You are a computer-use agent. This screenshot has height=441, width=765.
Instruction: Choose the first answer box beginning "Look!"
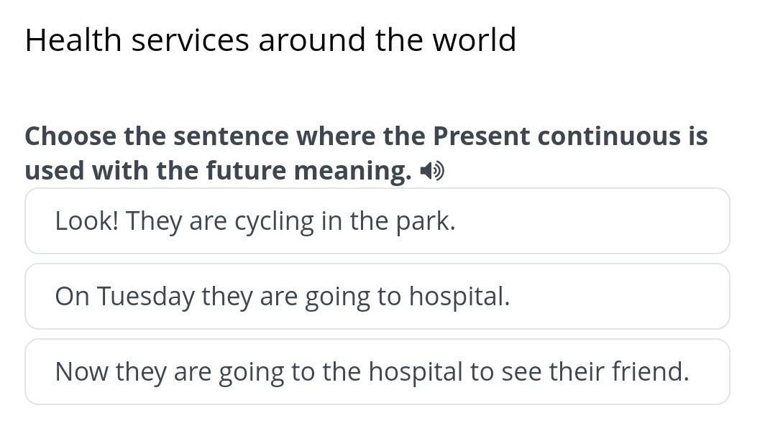(377, 221)
